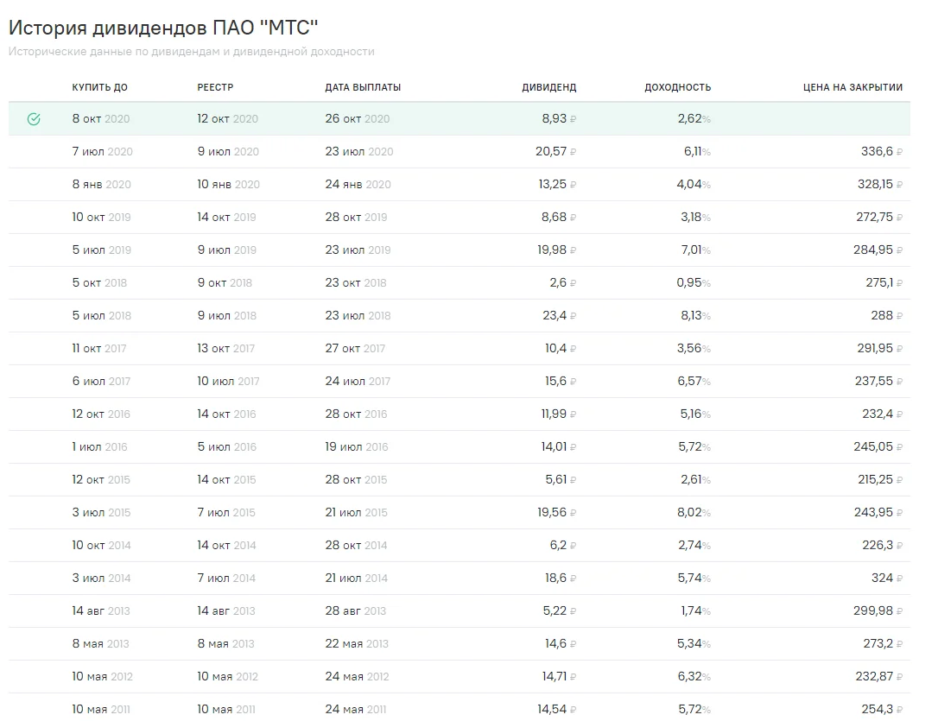This screenshot has height=721, width=938.
Task: Select the 10 мая 2011 buy-before date
Action: point(101,710)
